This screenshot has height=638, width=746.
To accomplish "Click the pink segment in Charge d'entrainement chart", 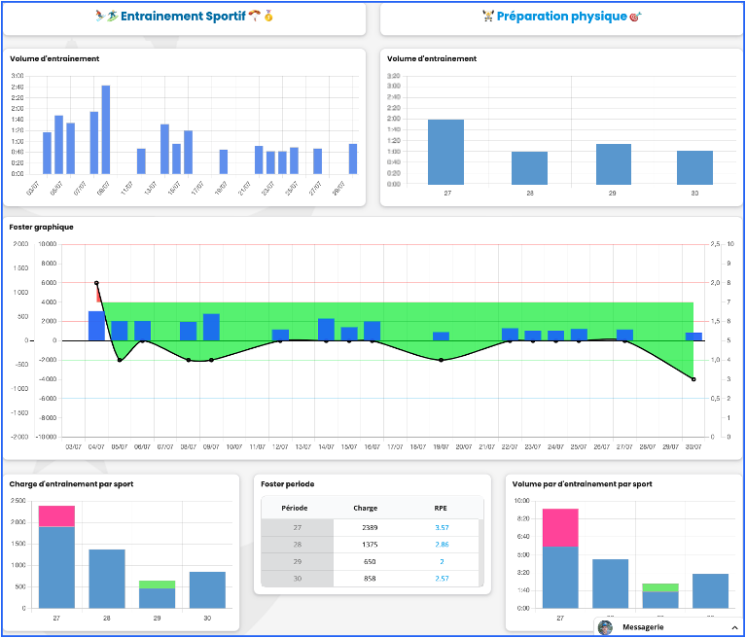I will pos(56,515).
